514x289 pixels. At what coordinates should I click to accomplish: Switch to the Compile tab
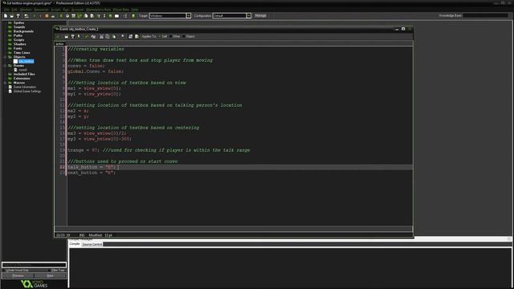point(75,244)
